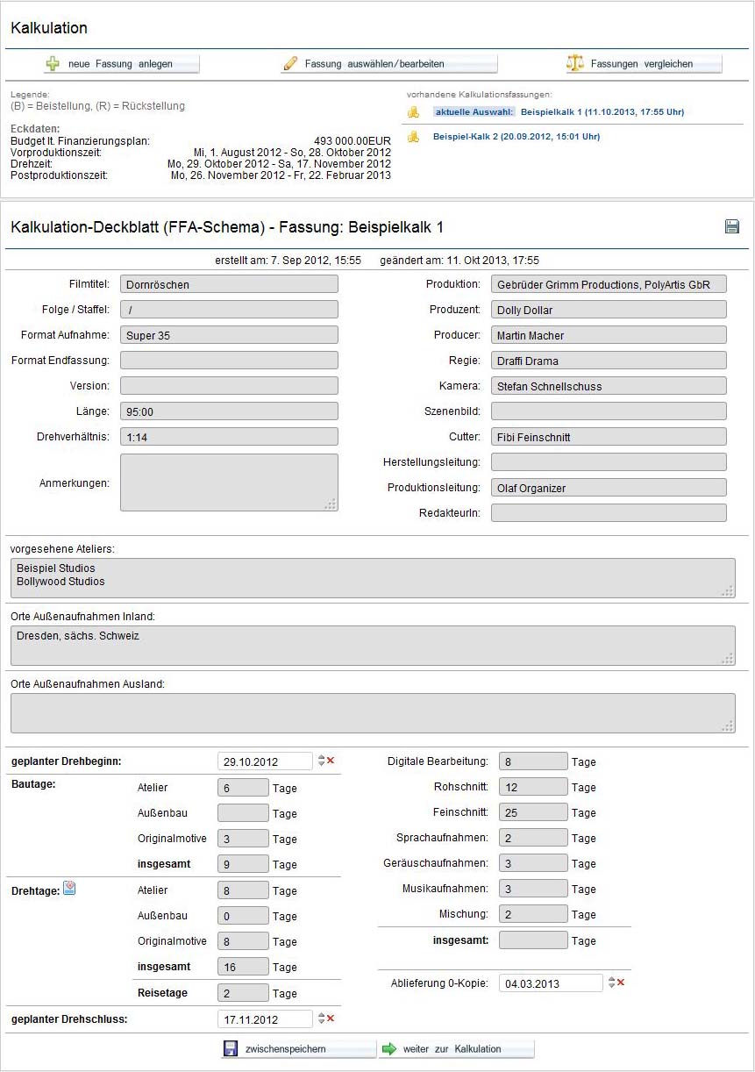Click the Länge field showing 95:00
Screen dimensions: 755x1072
[x=229, y=411]
